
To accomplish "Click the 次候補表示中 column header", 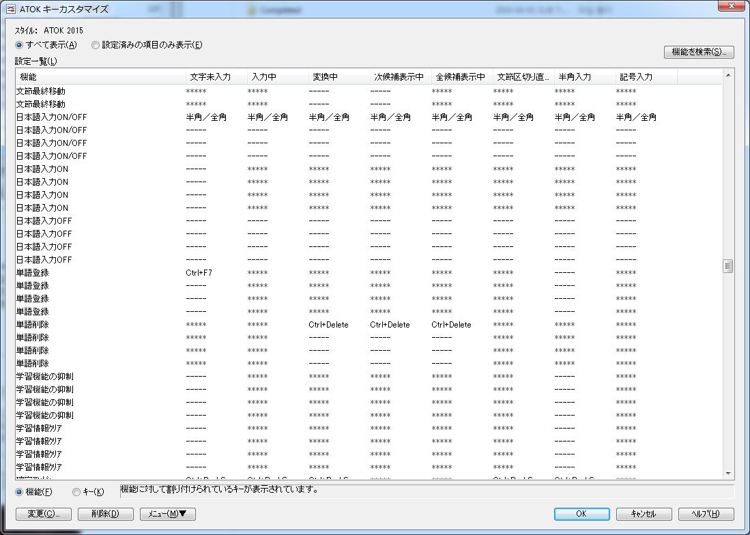I will pos(401,77).
